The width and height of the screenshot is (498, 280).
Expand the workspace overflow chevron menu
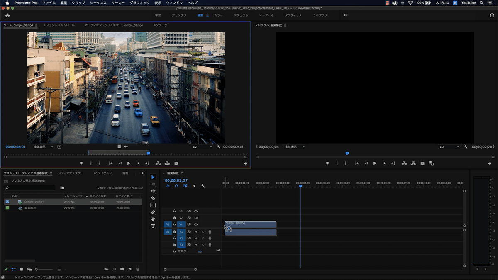pyautogui.click(x=345, y=15)
